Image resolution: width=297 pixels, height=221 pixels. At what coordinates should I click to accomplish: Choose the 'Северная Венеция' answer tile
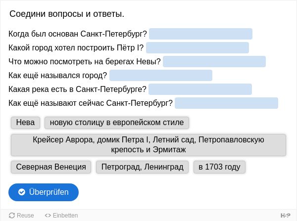click(x=51, y=167)
